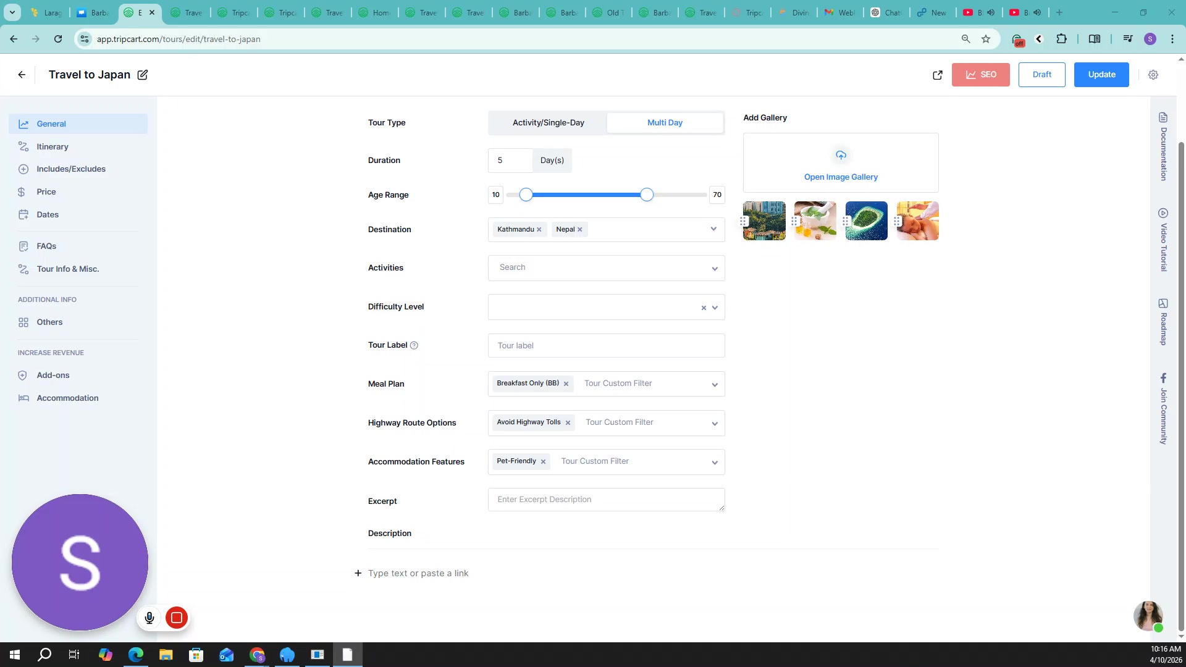1186x667 pixels.
Task: Click the Draft button
Action: tap(1041, 75)
